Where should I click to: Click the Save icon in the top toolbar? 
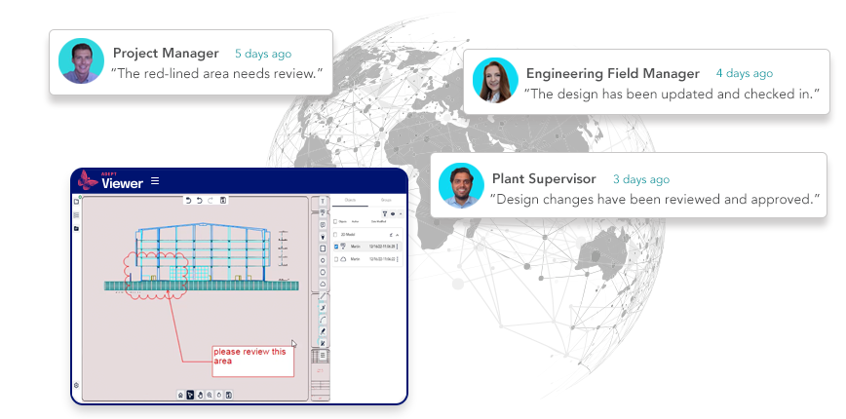pyautogui.click(x=223, y=201)
